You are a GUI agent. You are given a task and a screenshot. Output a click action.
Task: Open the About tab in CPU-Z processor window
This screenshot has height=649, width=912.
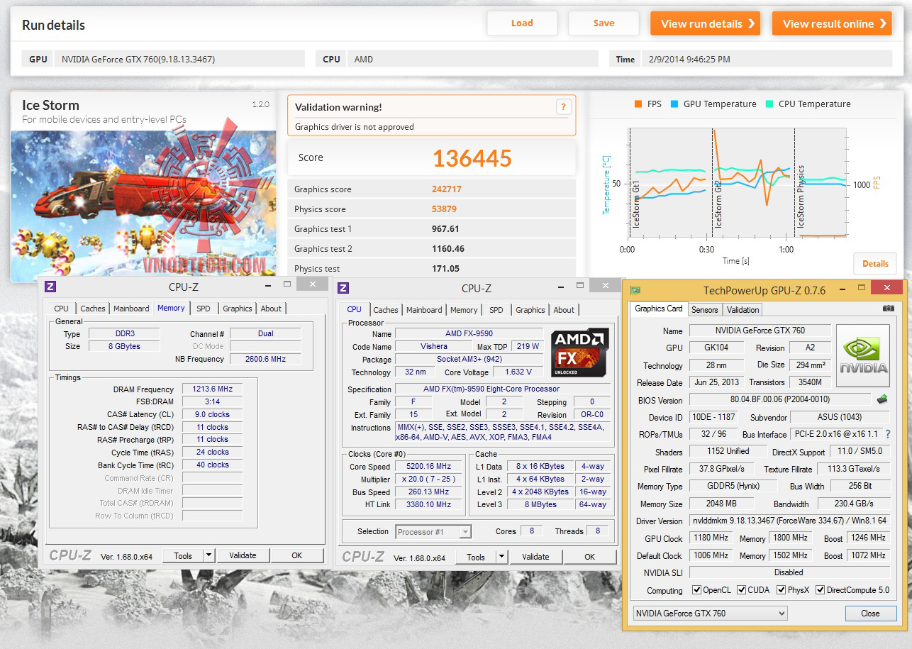point(564,310)
